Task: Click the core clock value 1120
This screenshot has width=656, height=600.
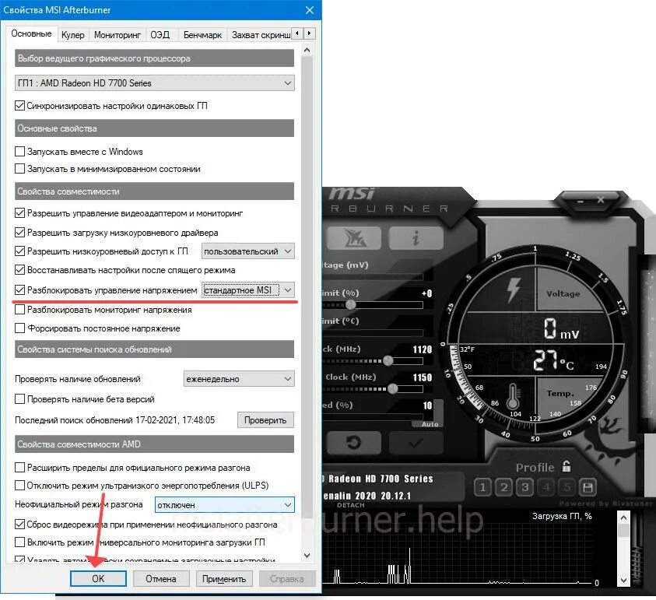Action: [x=422, y=349]
